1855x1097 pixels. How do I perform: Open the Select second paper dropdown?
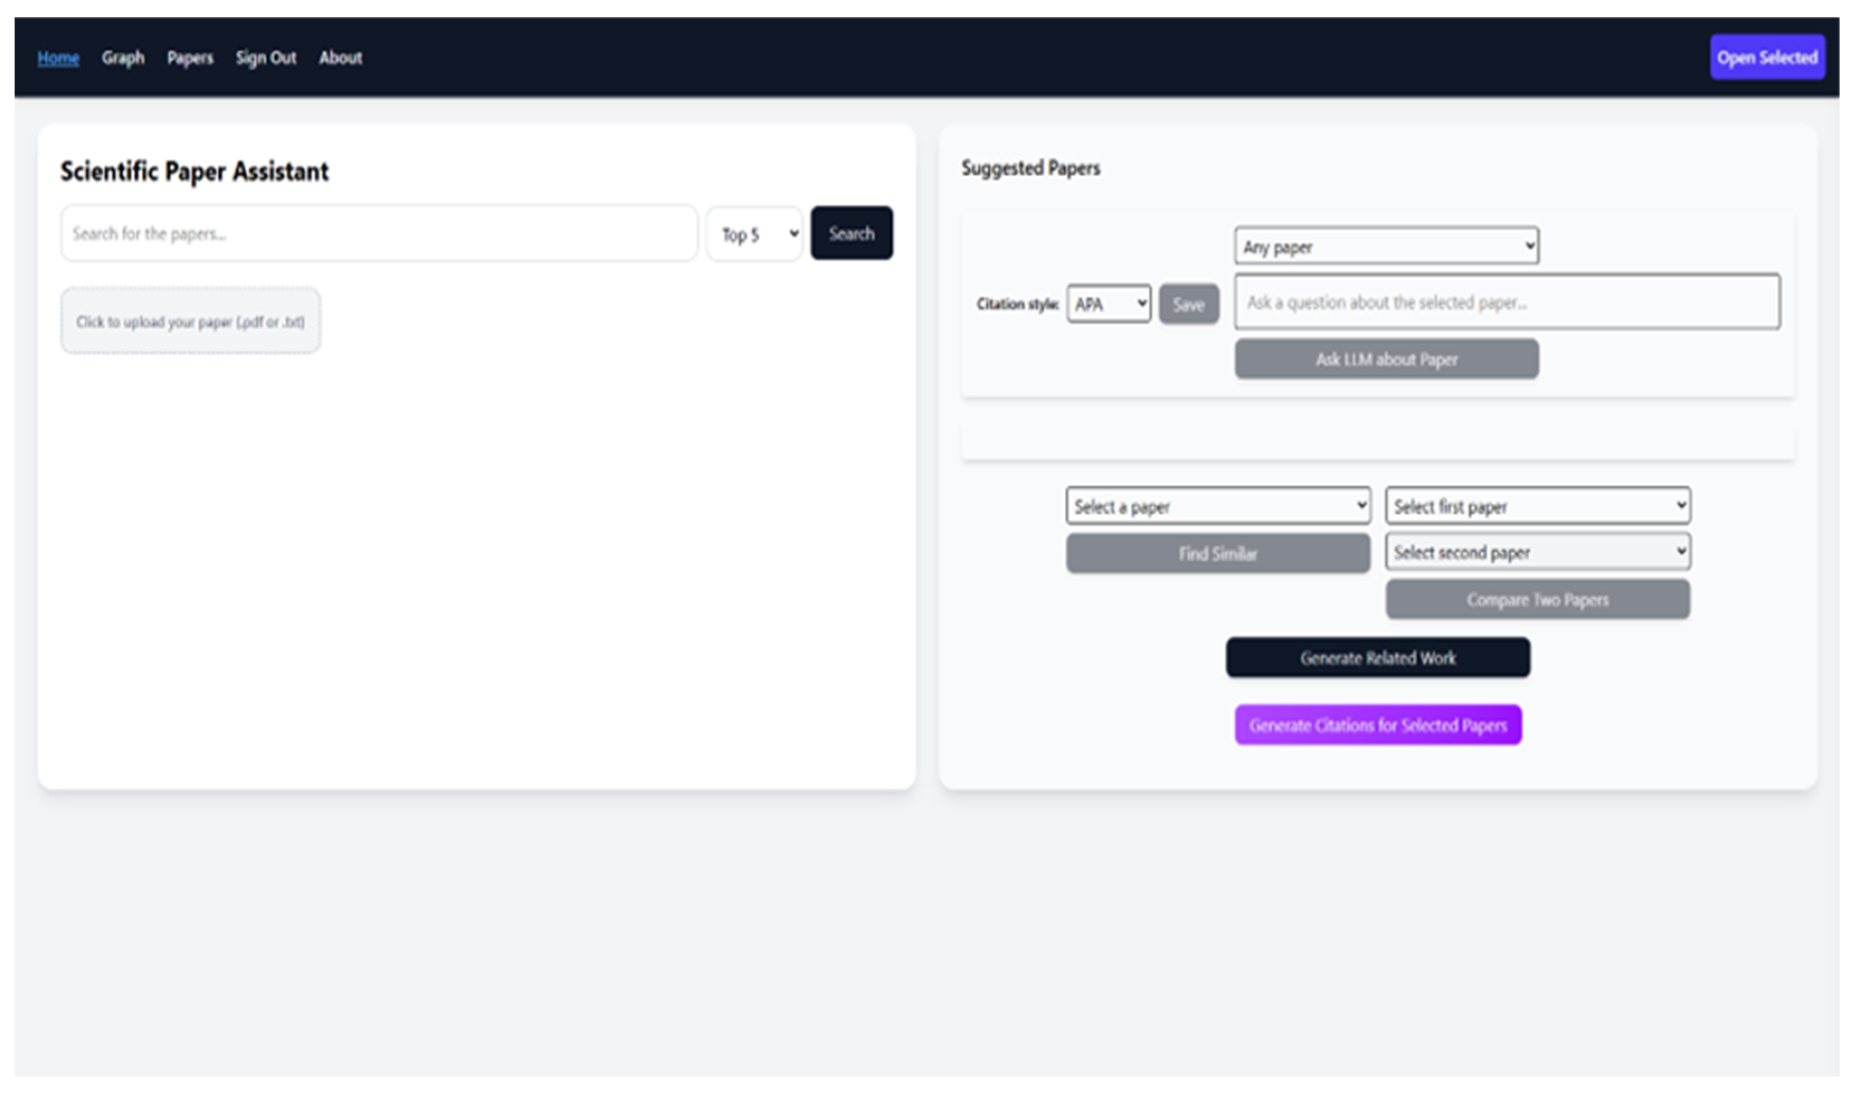click(1537, 552)
